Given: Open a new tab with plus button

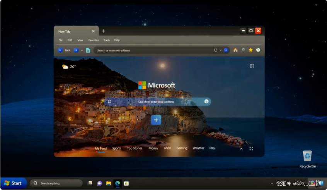Looking at the screenshot, I should 104,31.
